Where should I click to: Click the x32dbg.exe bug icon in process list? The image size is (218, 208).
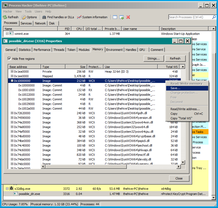click(11, 188)
